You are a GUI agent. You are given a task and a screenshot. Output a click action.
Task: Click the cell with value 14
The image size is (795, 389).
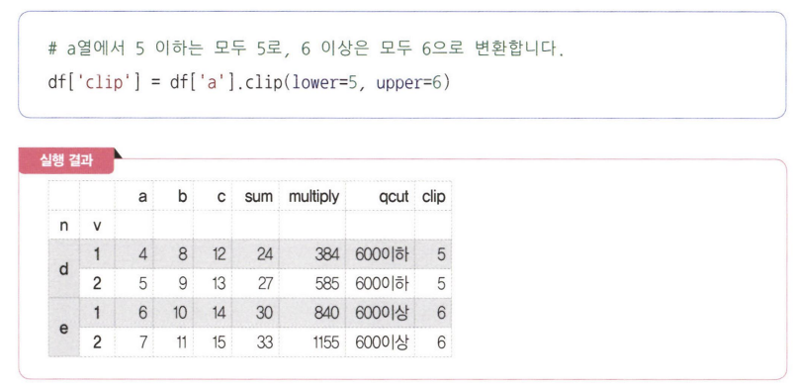213,313
